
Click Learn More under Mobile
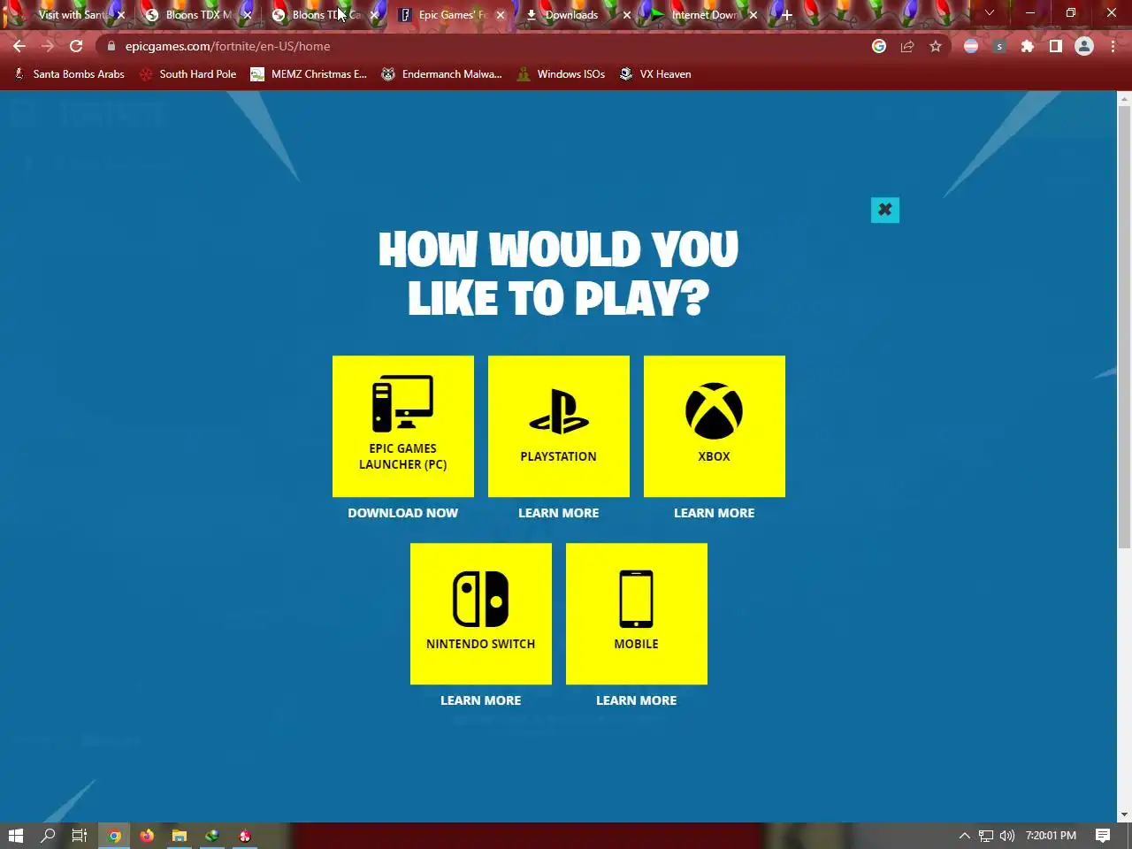point(637,700)
